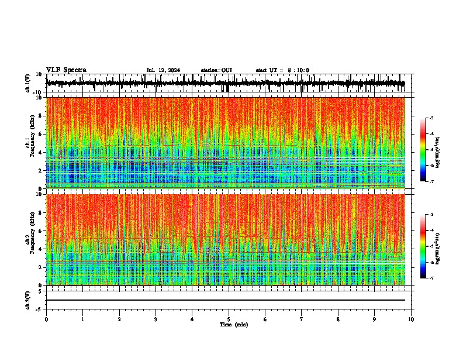The image size is (463, 358).
Task: Click the "-5" label on the ch.1 color bar
Action: pos(431,150)
